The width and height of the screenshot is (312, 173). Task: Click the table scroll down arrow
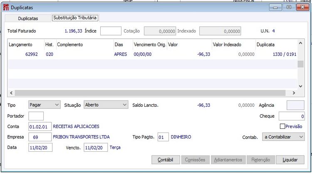tap(301, 86)
